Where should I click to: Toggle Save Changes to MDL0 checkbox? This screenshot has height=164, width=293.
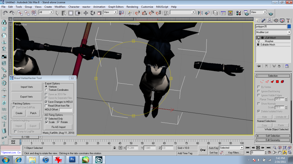point(46,102)
